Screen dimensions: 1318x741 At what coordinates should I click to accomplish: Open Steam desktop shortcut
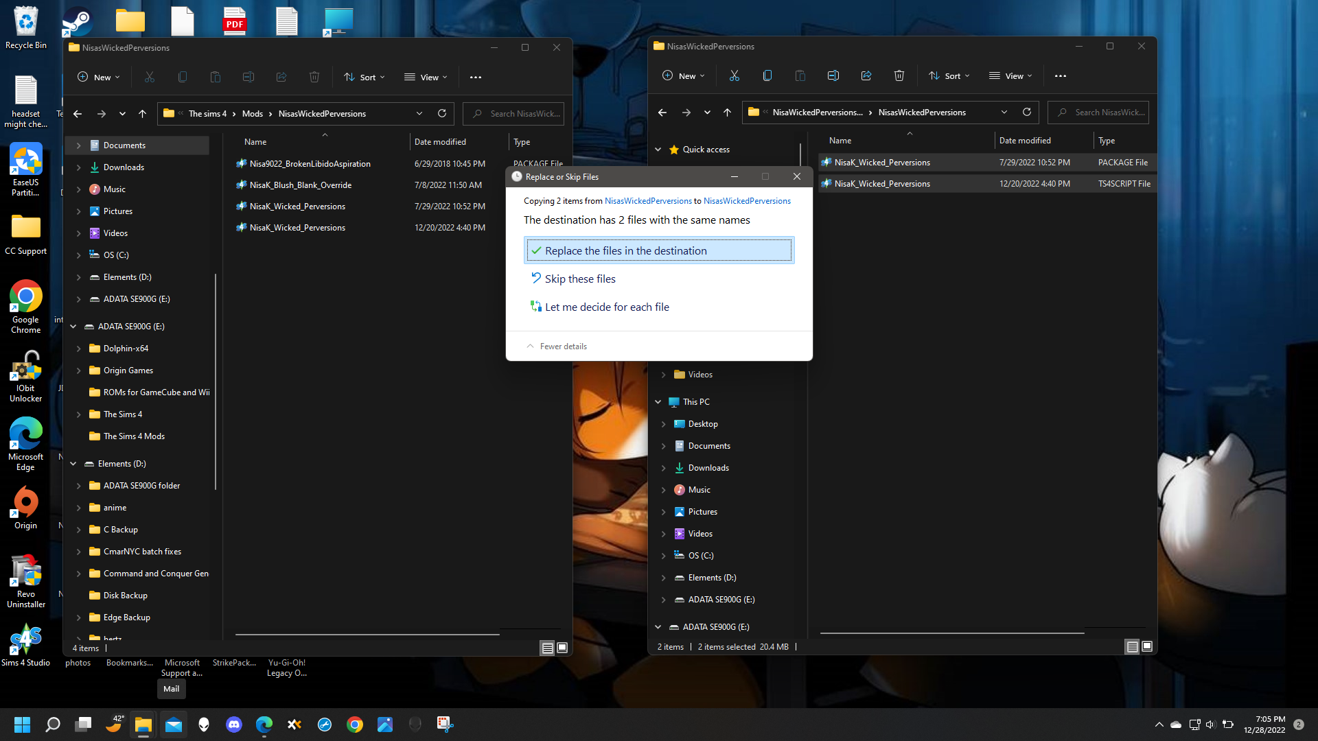tap(77, 22)
